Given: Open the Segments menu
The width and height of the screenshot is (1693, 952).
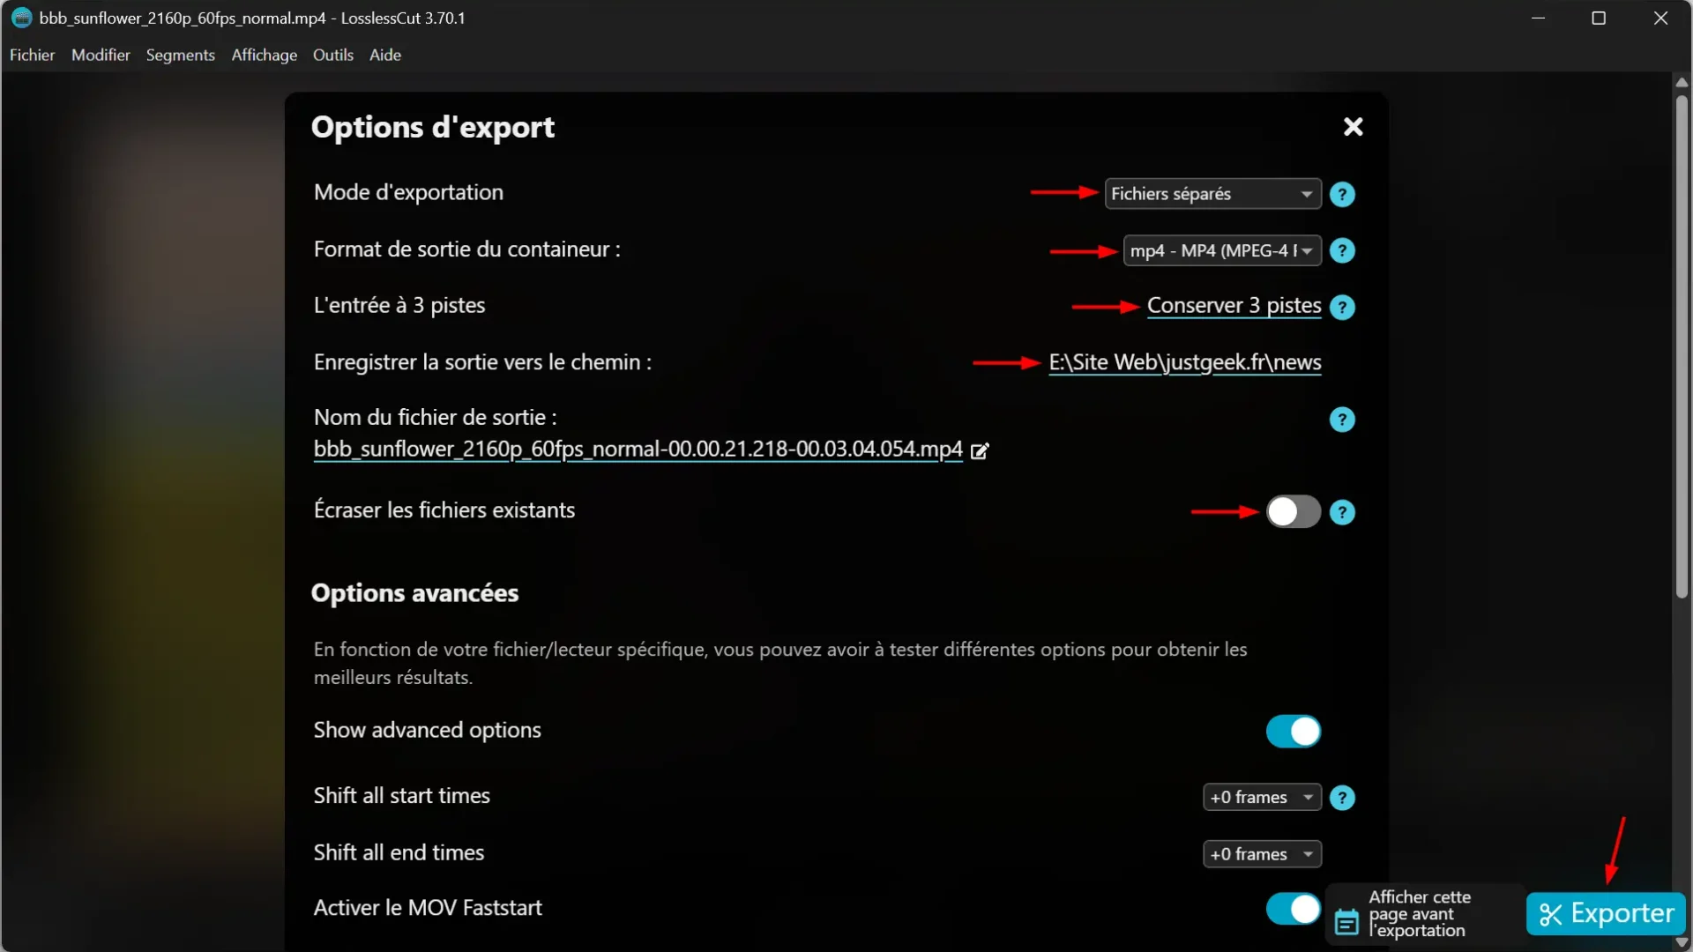Looking at the screenshot, I should click(180, 55).
